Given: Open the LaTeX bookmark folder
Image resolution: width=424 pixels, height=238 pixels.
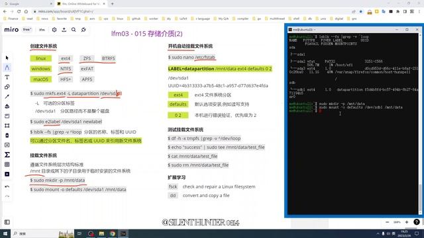Looking at the screenshot, I should click(x=181, y=19).
